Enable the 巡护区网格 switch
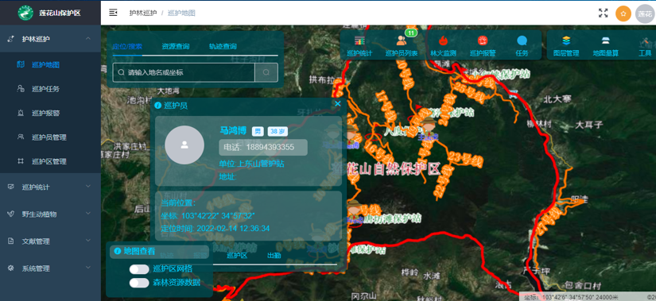The image size is (656, 301). [139, 268]
